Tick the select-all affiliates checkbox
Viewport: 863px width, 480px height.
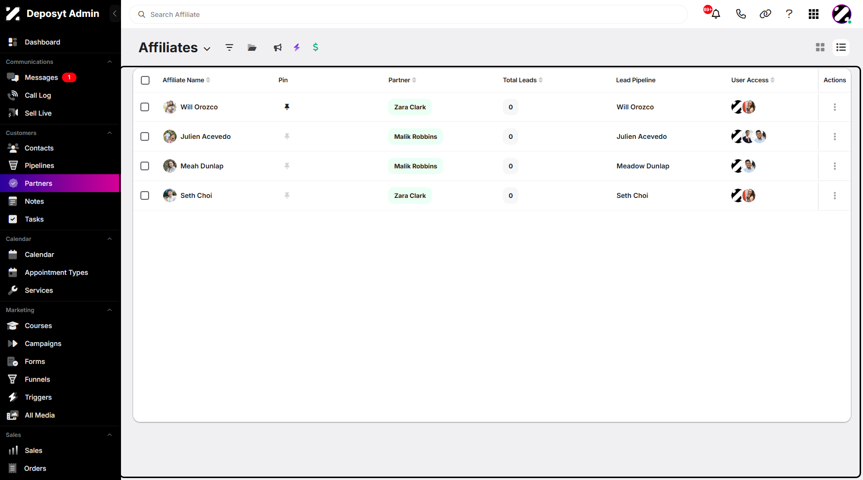(145, 80)
